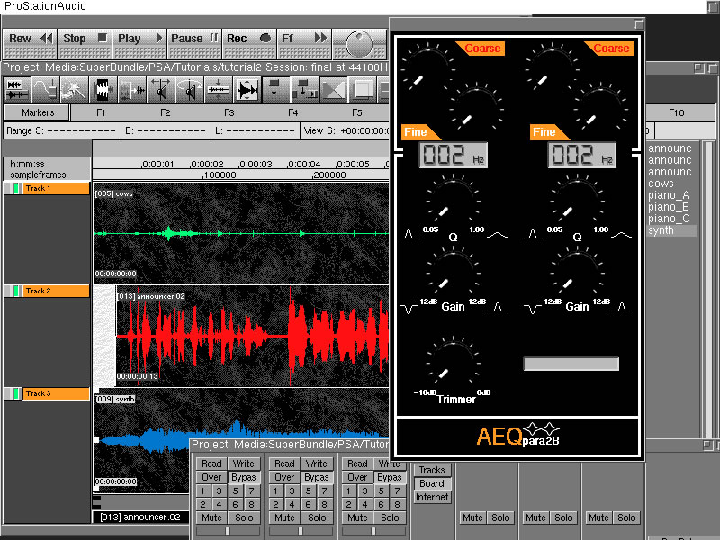Enable Read automation on leftmost mixer strip
The height and width of the screenshot is (540, 720).
click(x=211, y=463)
